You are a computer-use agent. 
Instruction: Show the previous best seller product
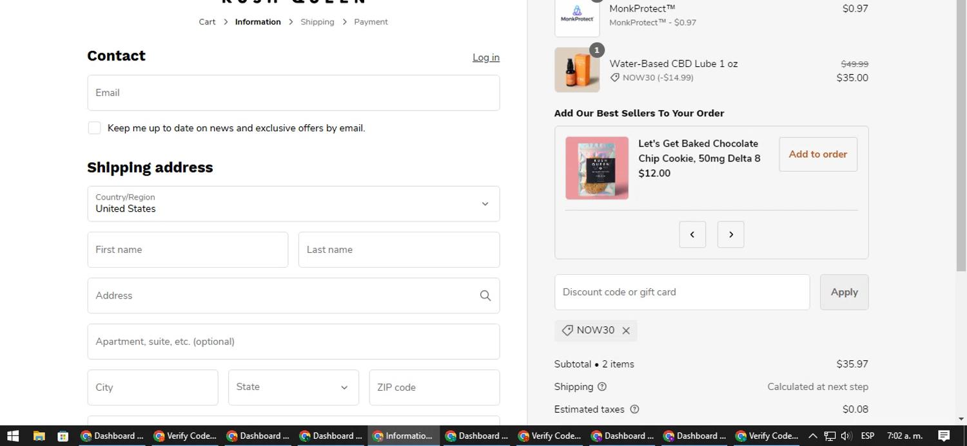tap(692, 234)
